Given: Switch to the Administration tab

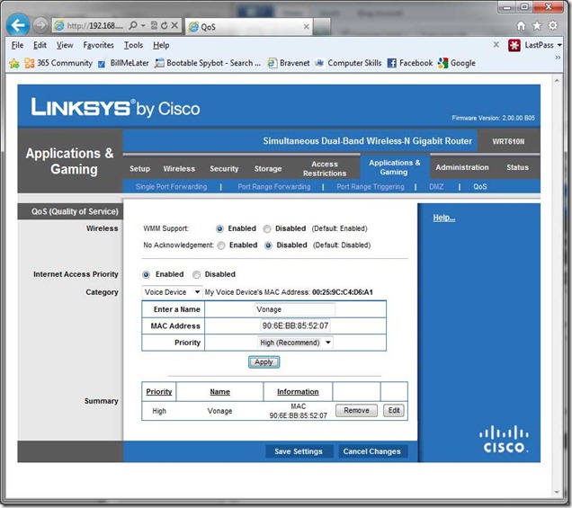Looking at the screenshot, I should [462, 167].
